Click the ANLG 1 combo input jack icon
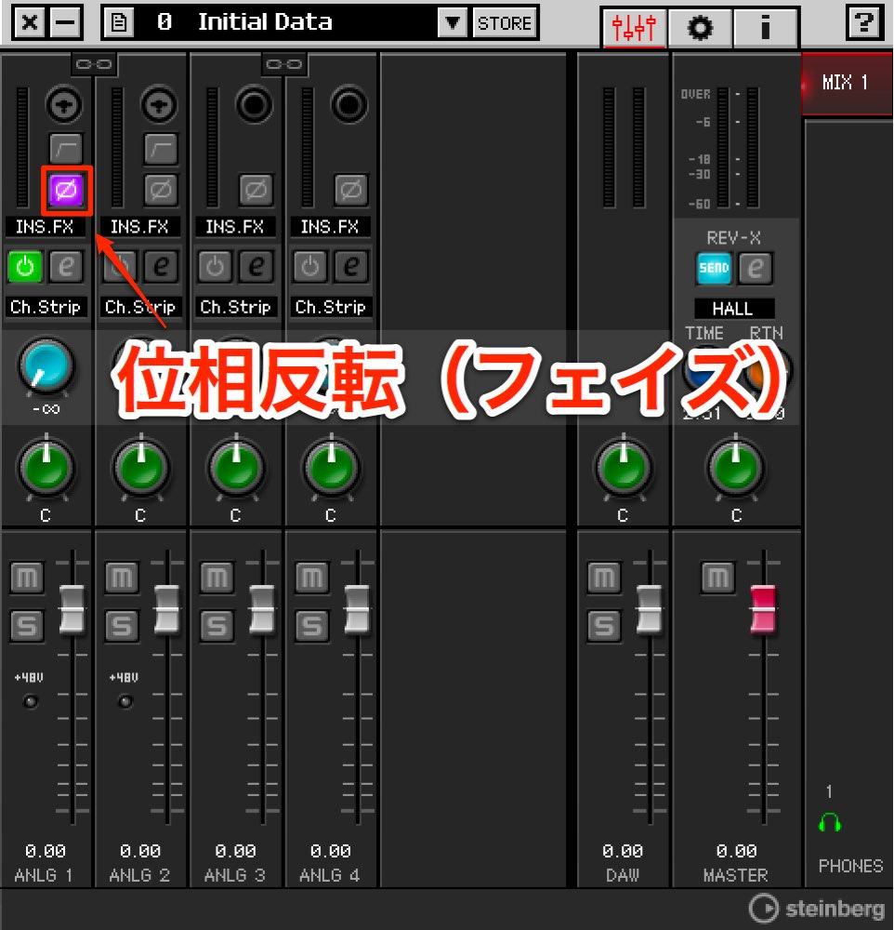This screenshot has width=894, height=930. [x=64, y=105]
